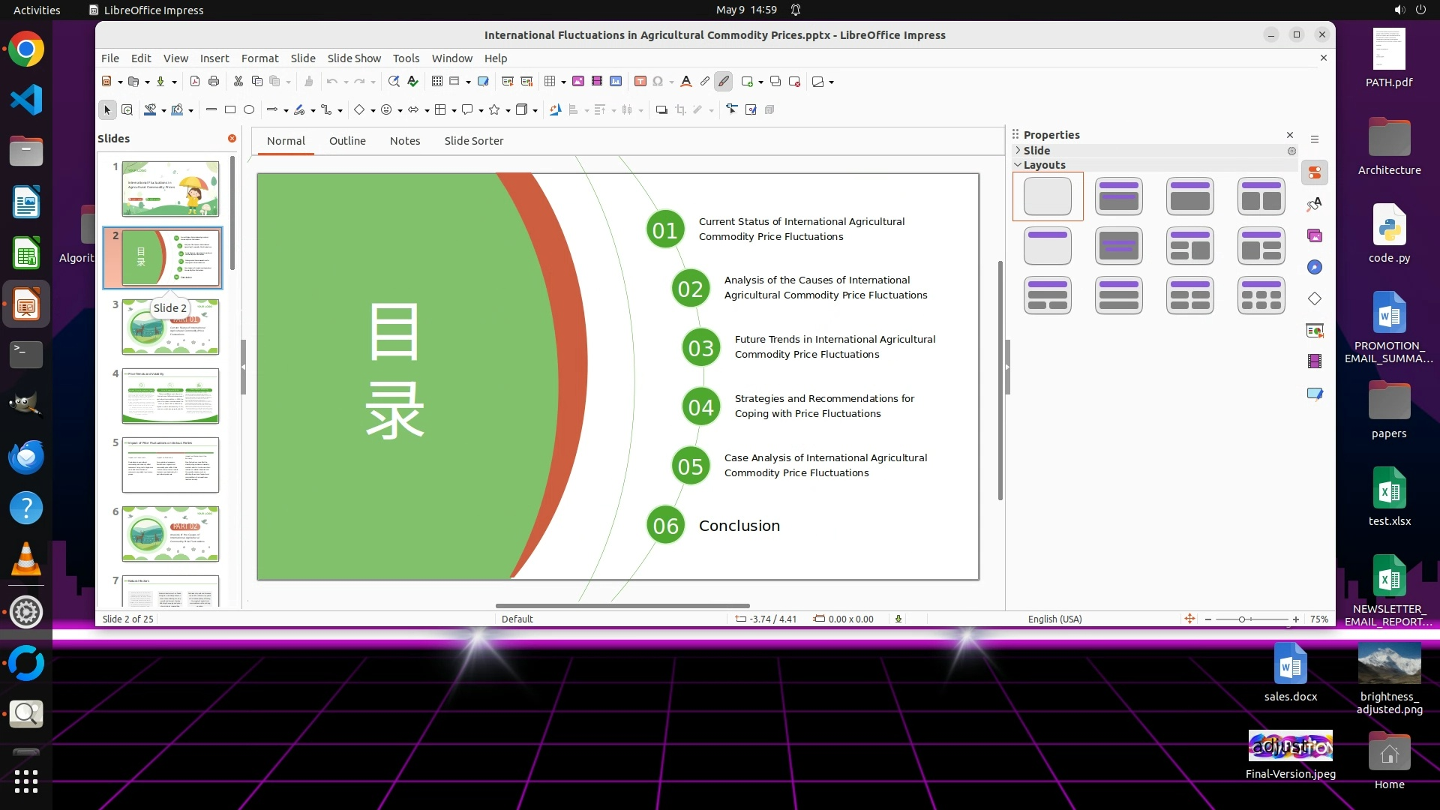This screenshot has width=1440, height=810.
Task: Choose the Title Only layout
Action: 1047,246
